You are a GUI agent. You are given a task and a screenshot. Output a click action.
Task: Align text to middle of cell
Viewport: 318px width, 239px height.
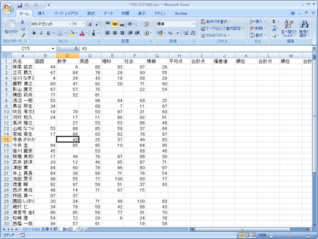coord(115,24)
